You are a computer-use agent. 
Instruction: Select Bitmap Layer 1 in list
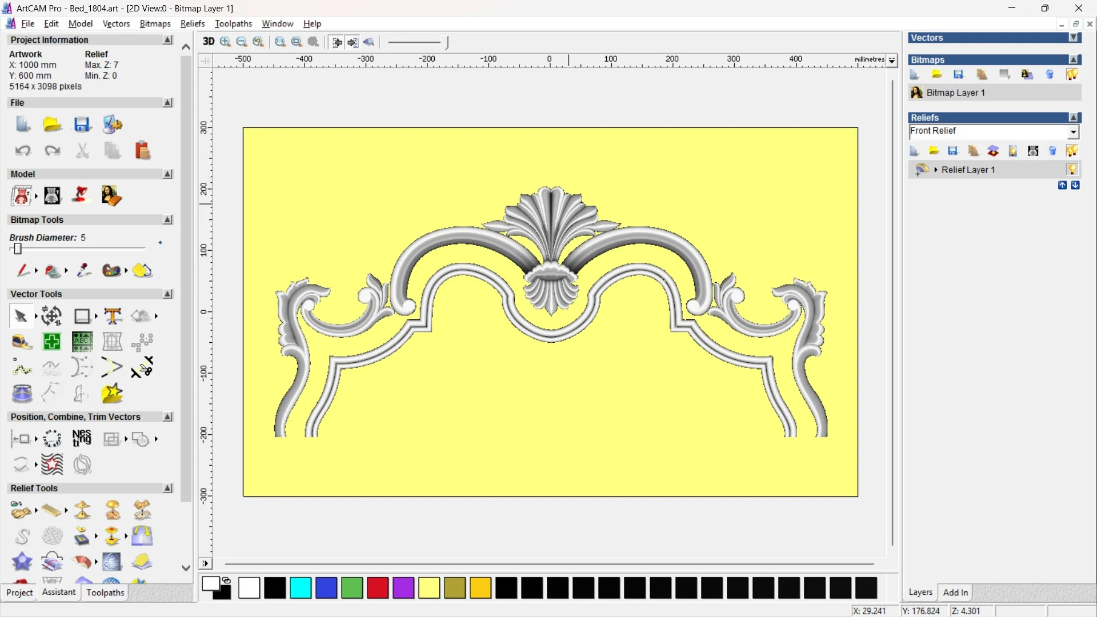pyautogui.click(x=955, y=93)
